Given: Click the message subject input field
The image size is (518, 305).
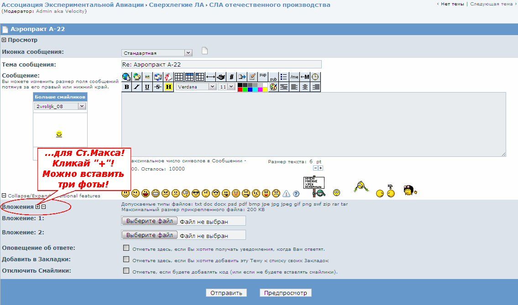Looking at the screenshot, I should [x=221, y=65].
